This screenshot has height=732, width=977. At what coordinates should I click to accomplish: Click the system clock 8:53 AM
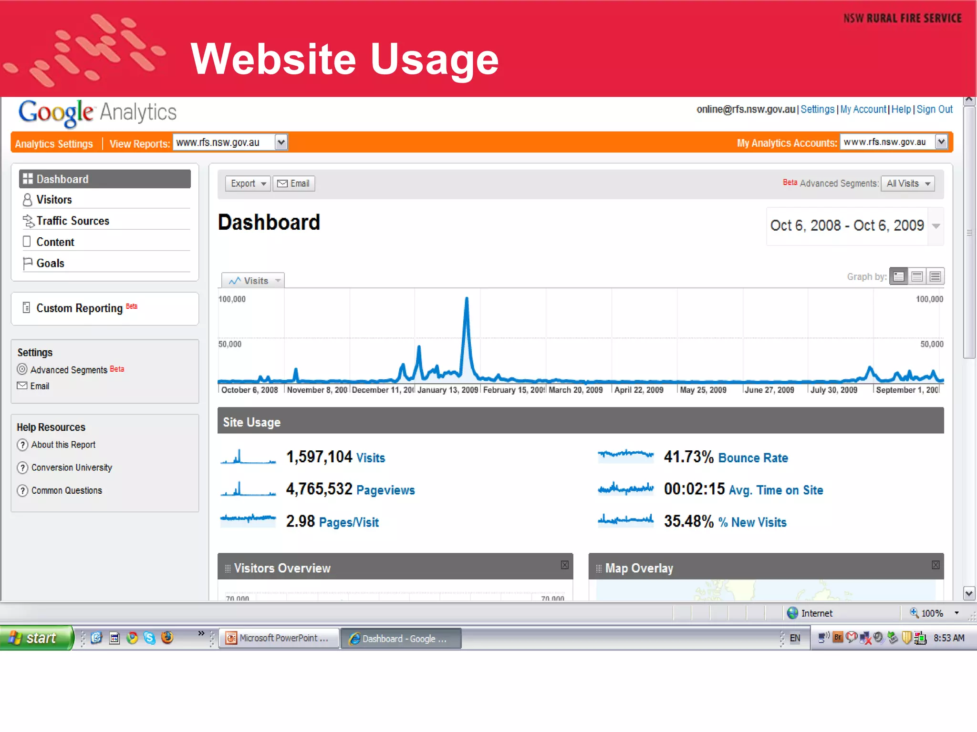click(x=949, y=638)
